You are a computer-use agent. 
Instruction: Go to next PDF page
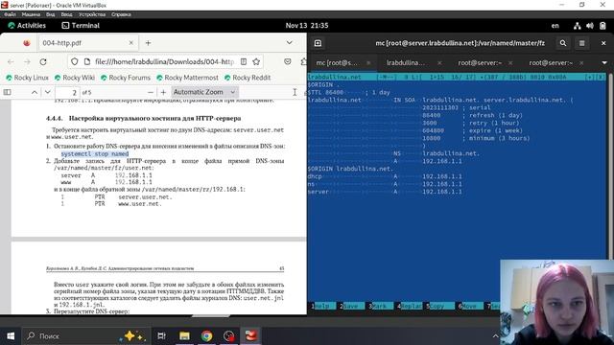tap(48, 92)
